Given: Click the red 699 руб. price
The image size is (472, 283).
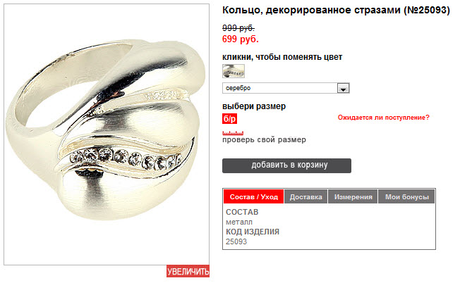Looking at the screenshot, I should tap(240, 39).
